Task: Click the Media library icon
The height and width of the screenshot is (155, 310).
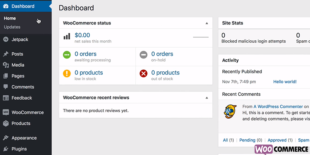Action: tap(6, 65)
